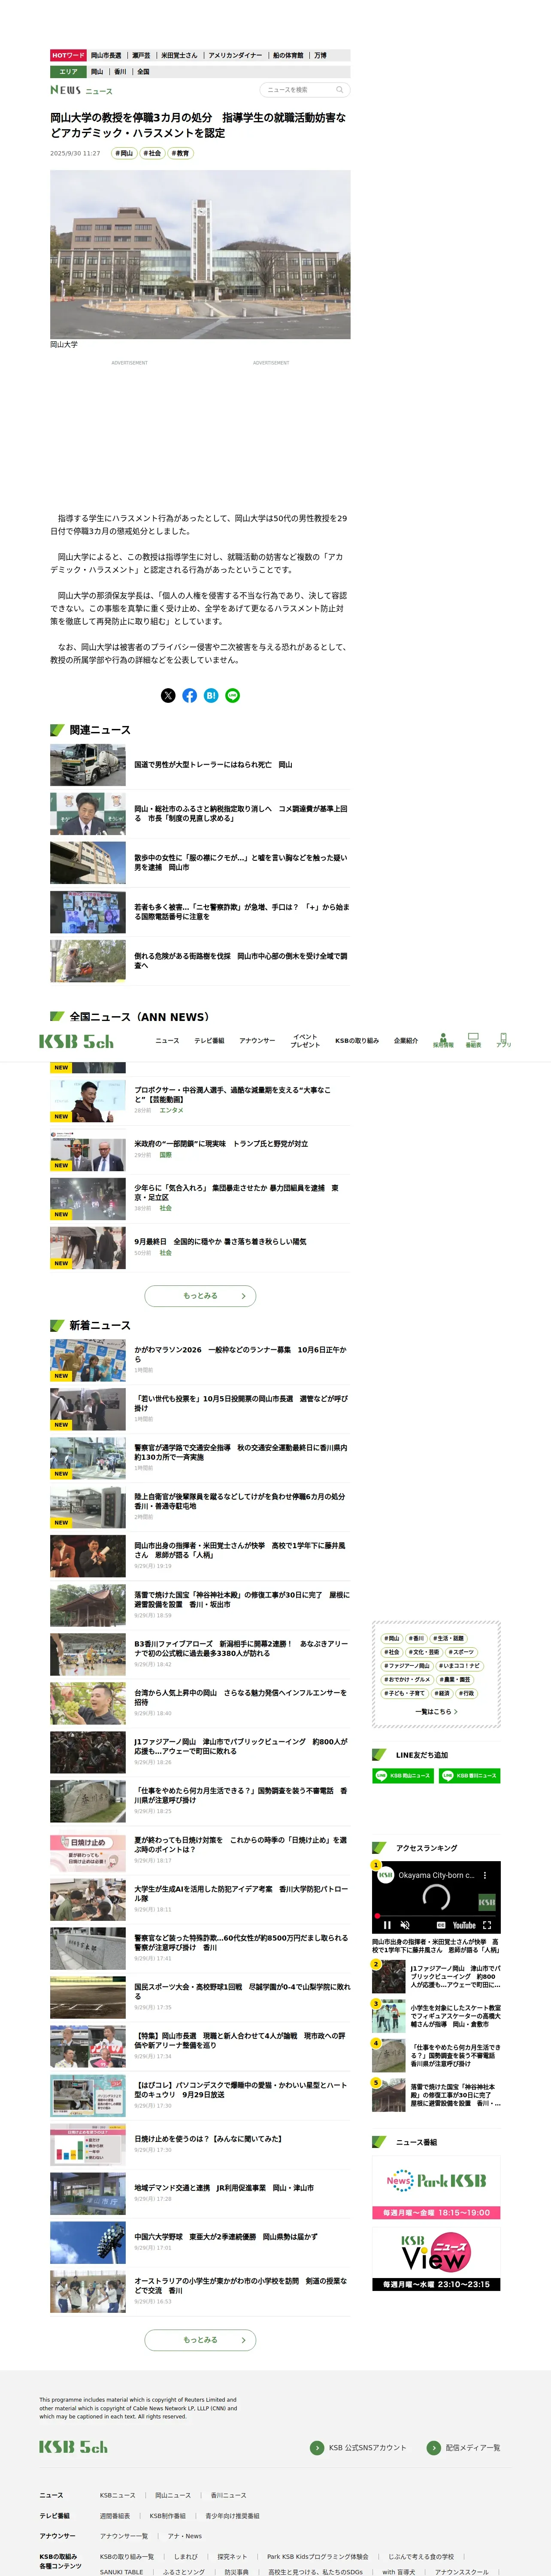Click hot word アメリカンダイナー
This screenshot has height=2576, width=551.
tap(235, 56)
